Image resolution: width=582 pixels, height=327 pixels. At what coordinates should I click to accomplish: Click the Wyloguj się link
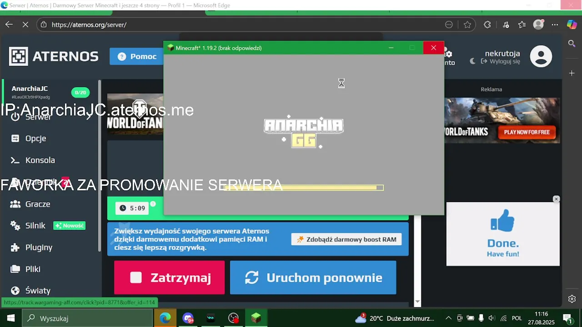[x=501, y=61]
